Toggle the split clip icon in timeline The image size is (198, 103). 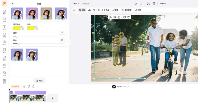point(24,86)
